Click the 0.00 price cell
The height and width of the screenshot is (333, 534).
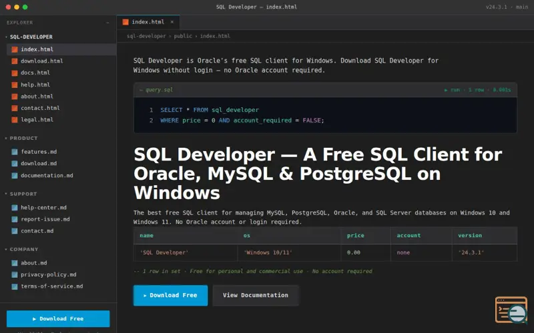click(x=366, y=252)
